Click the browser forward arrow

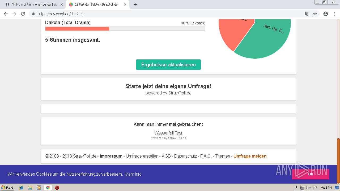tap(14, 14)
